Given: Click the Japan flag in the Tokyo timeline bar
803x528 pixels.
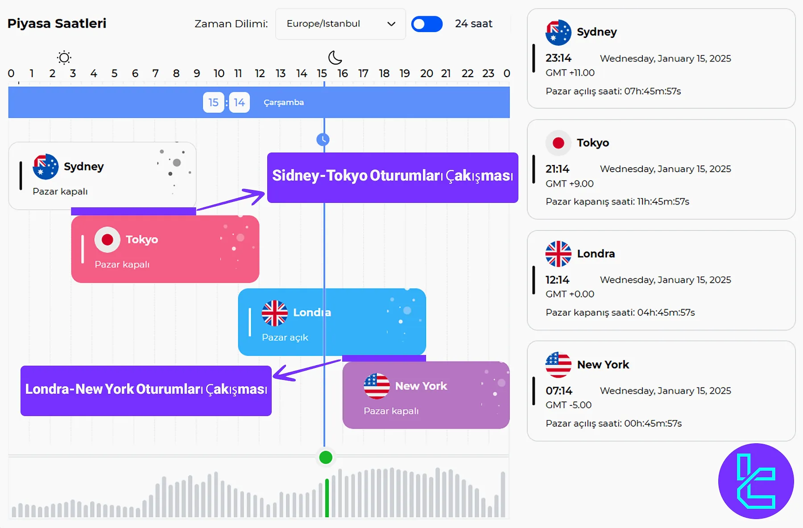Looking at the screenshot, I should point(107,240).
